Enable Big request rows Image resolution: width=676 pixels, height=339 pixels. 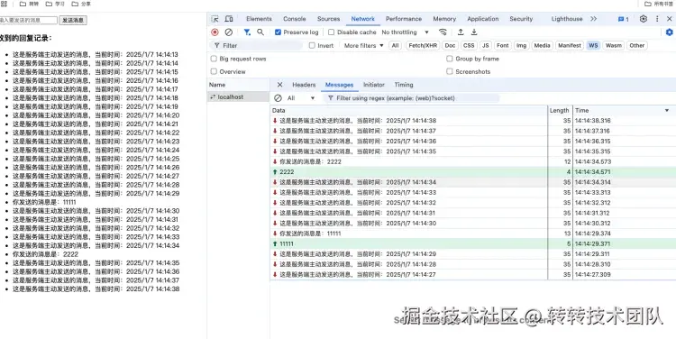point(214,59)
